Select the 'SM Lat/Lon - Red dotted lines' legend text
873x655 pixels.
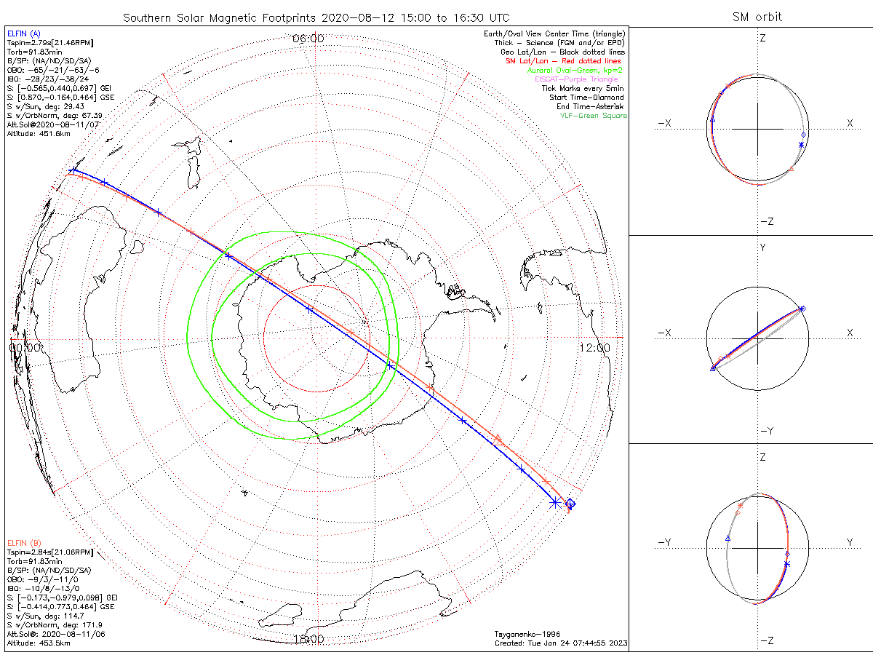pos(563,61)
